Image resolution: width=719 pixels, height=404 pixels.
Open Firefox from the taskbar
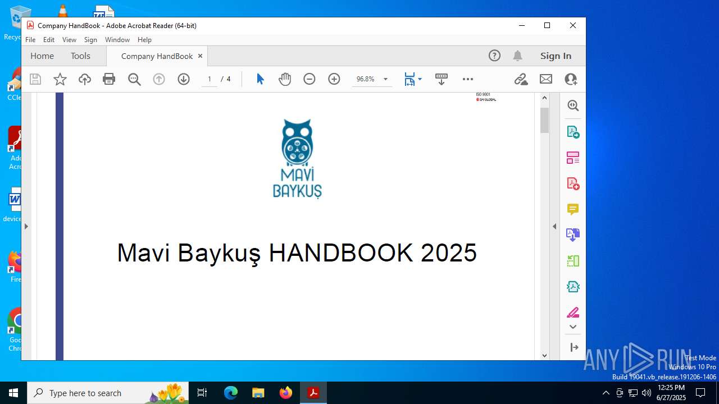tap(286, 393)
